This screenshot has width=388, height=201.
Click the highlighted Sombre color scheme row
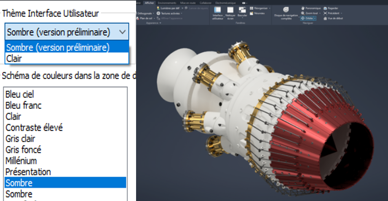click(65, 183)
